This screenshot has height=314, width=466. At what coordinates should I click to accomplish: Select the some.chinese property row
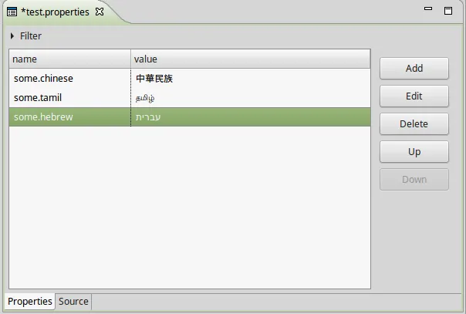[190, 79]
